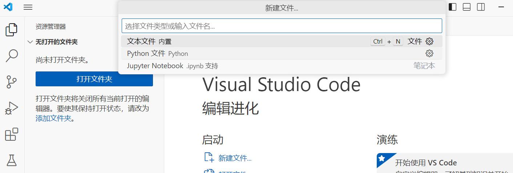Click the 演练 section heading
Screen dimensions: 513x173
(387, 140)
